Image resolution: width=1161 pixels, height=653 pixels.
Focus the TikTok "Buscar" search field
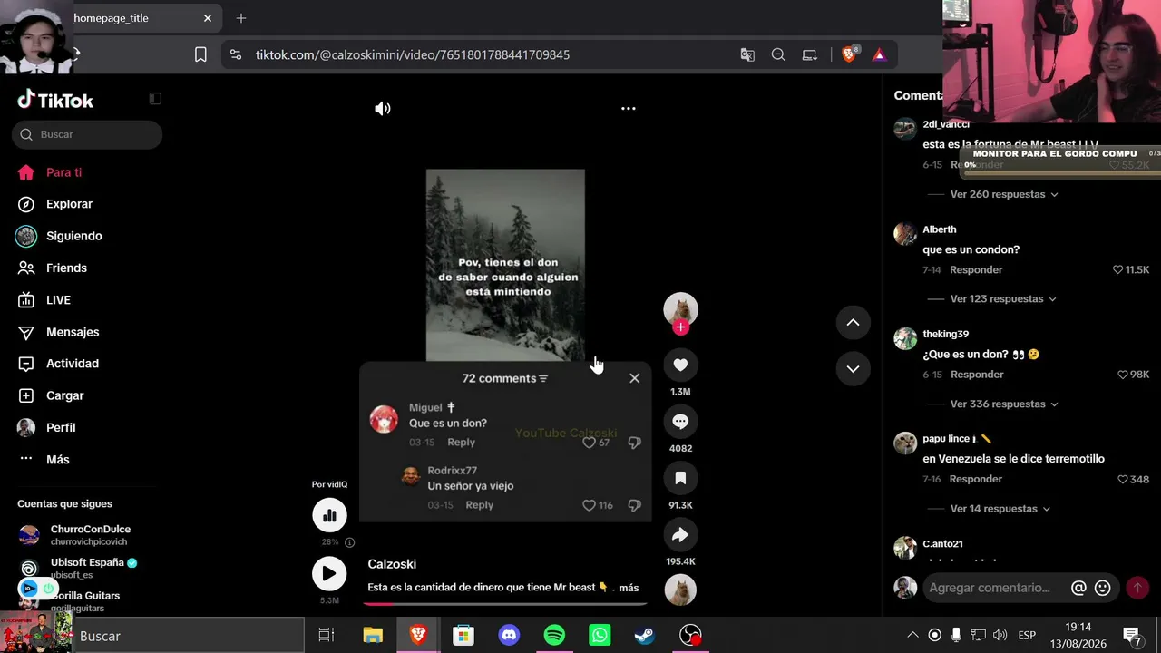[87, 134]
